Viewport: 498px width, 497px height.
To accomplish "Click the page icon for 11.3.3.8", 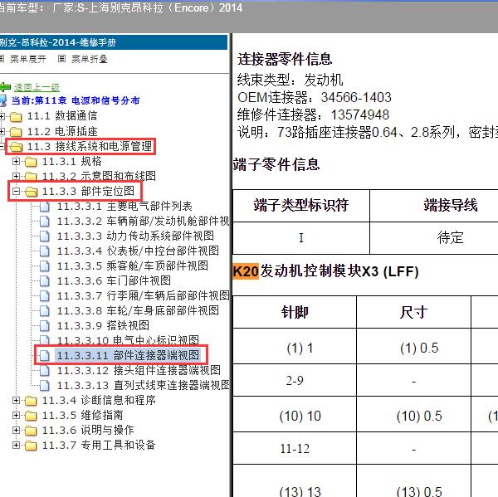I will [45, 311].
